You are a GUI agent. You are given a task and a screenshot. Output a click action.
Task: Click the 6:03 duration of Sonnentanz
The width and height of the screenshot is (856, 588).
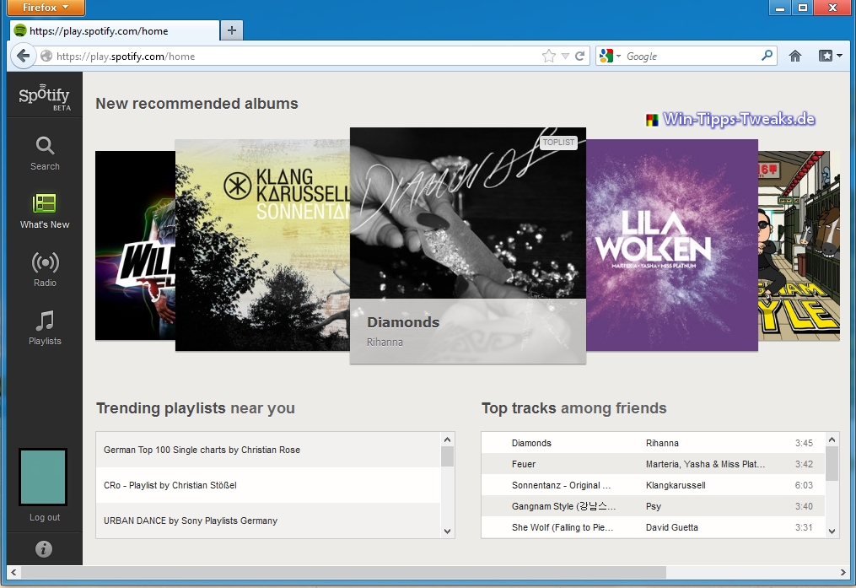coord(804,485)
